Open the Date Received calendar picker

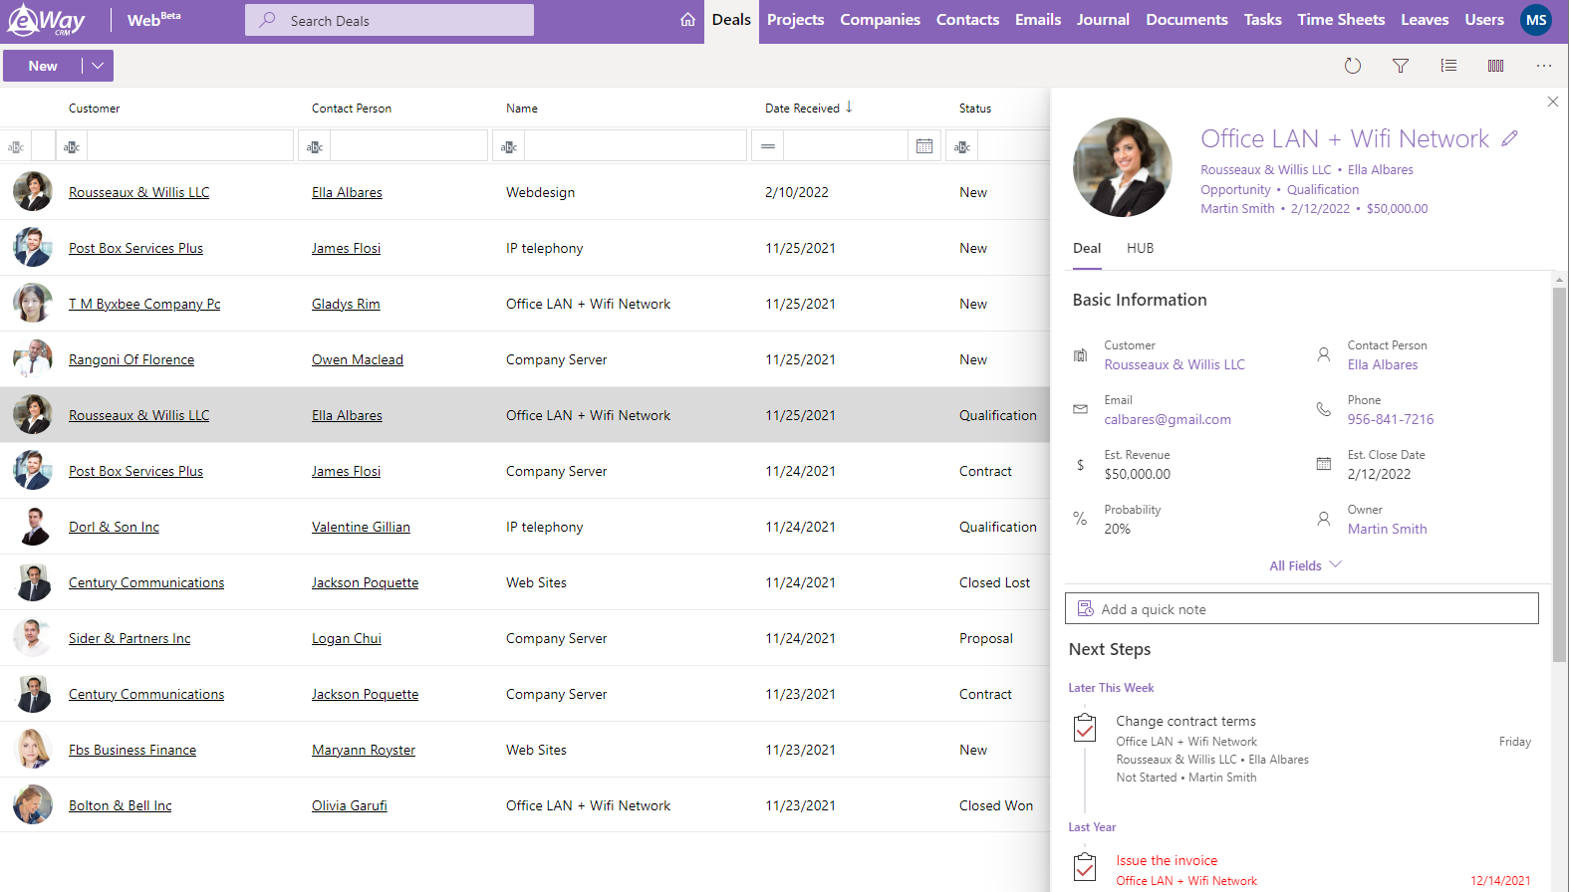pos(924,146)
